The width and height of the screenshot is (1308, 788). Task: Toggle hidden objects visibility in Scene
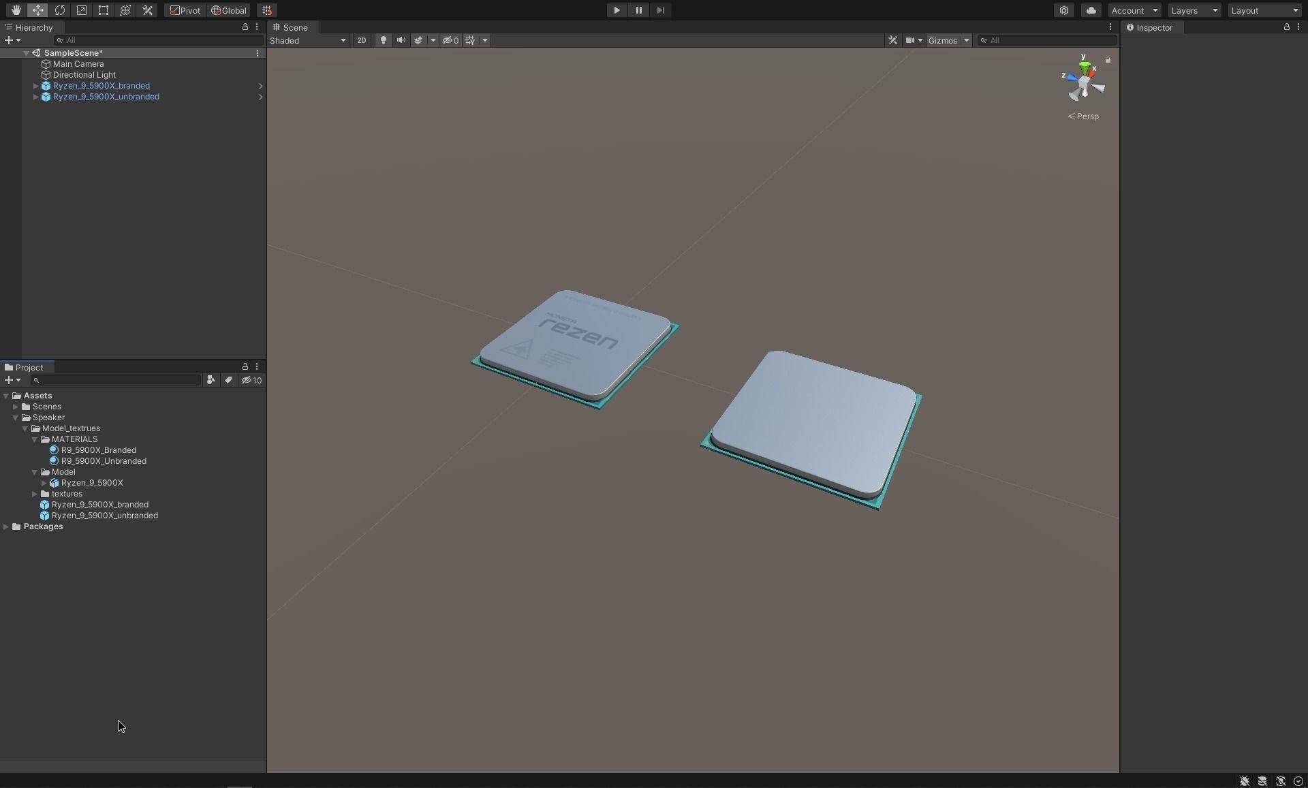[x=450, y=40]
